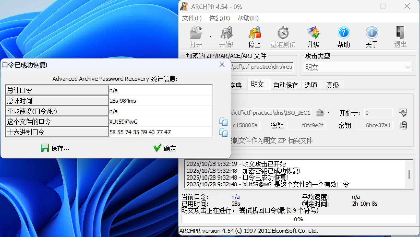Open the File (文件) menu
Viewport: 420px width, 237px height.
click(192, 18)
